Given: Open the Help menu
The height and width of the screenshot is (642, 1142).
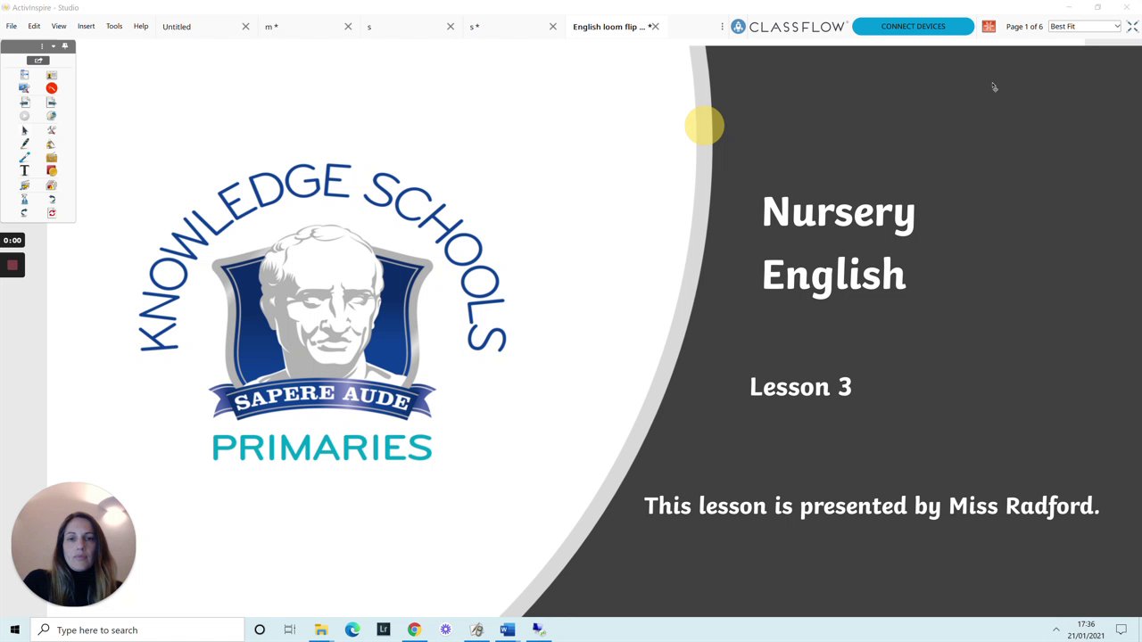Looking at the screenshot, I should [141, 26].
